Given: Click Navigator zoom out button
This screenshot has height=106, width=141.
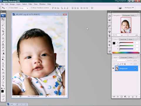Looking at the screenshot, I should point(122,35).
